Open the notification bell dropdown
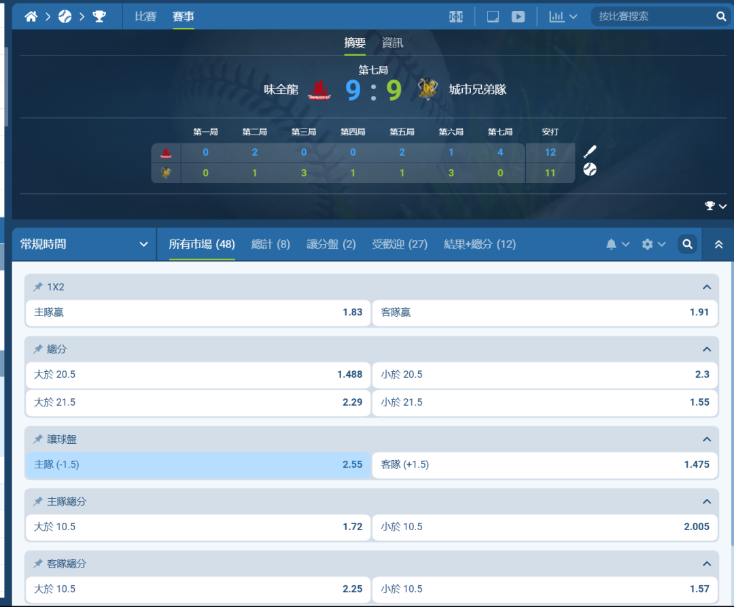Image resolution: width=734 pixels, height=607 pixels. 617,244
